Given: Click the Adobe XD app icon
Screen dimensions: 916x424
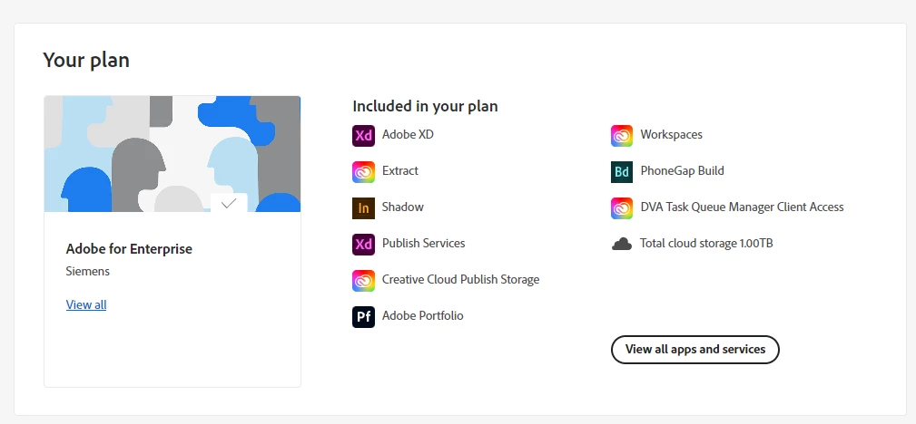Looking at the screenshot, I should coord(363,135).
